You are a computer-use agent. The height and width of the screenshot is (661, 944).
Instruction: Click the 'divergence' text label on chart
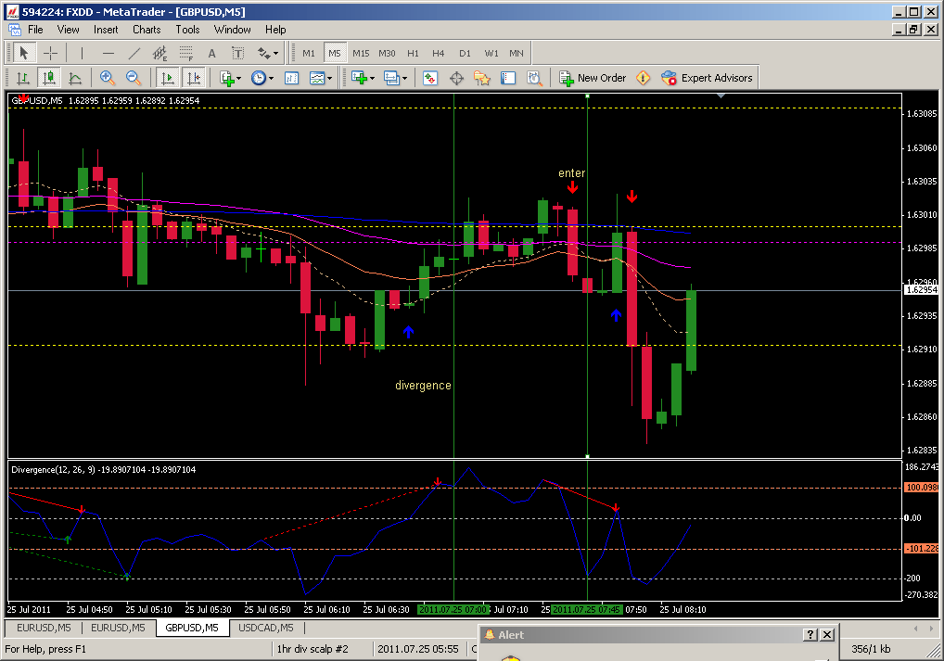(423, 386)
